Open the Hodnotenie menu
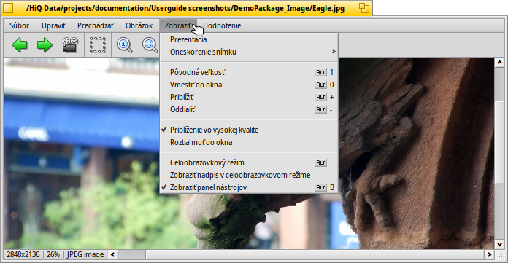Viewport: 508px width, 263px height. click(x=222, y=25)
